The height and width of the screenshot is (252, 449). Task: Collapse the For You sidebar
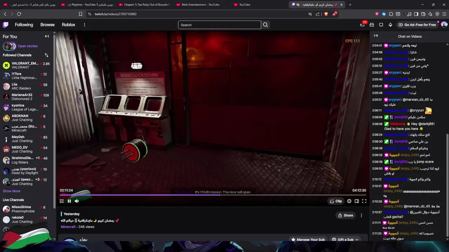point(47,36)
